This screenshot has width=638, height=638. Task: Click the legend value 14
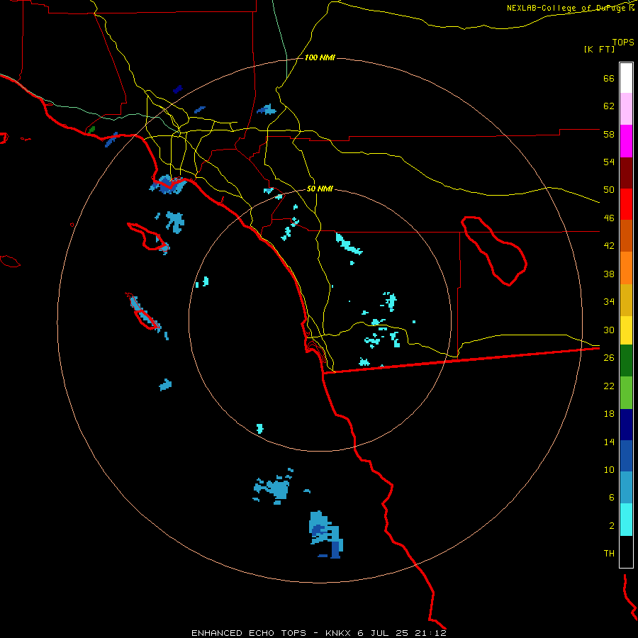(609, 442)
